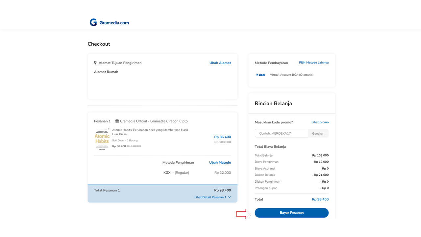Expand Lihat Detail Pesanan 1
This screenshot has height=237, width=421.
tap(210, 197)
